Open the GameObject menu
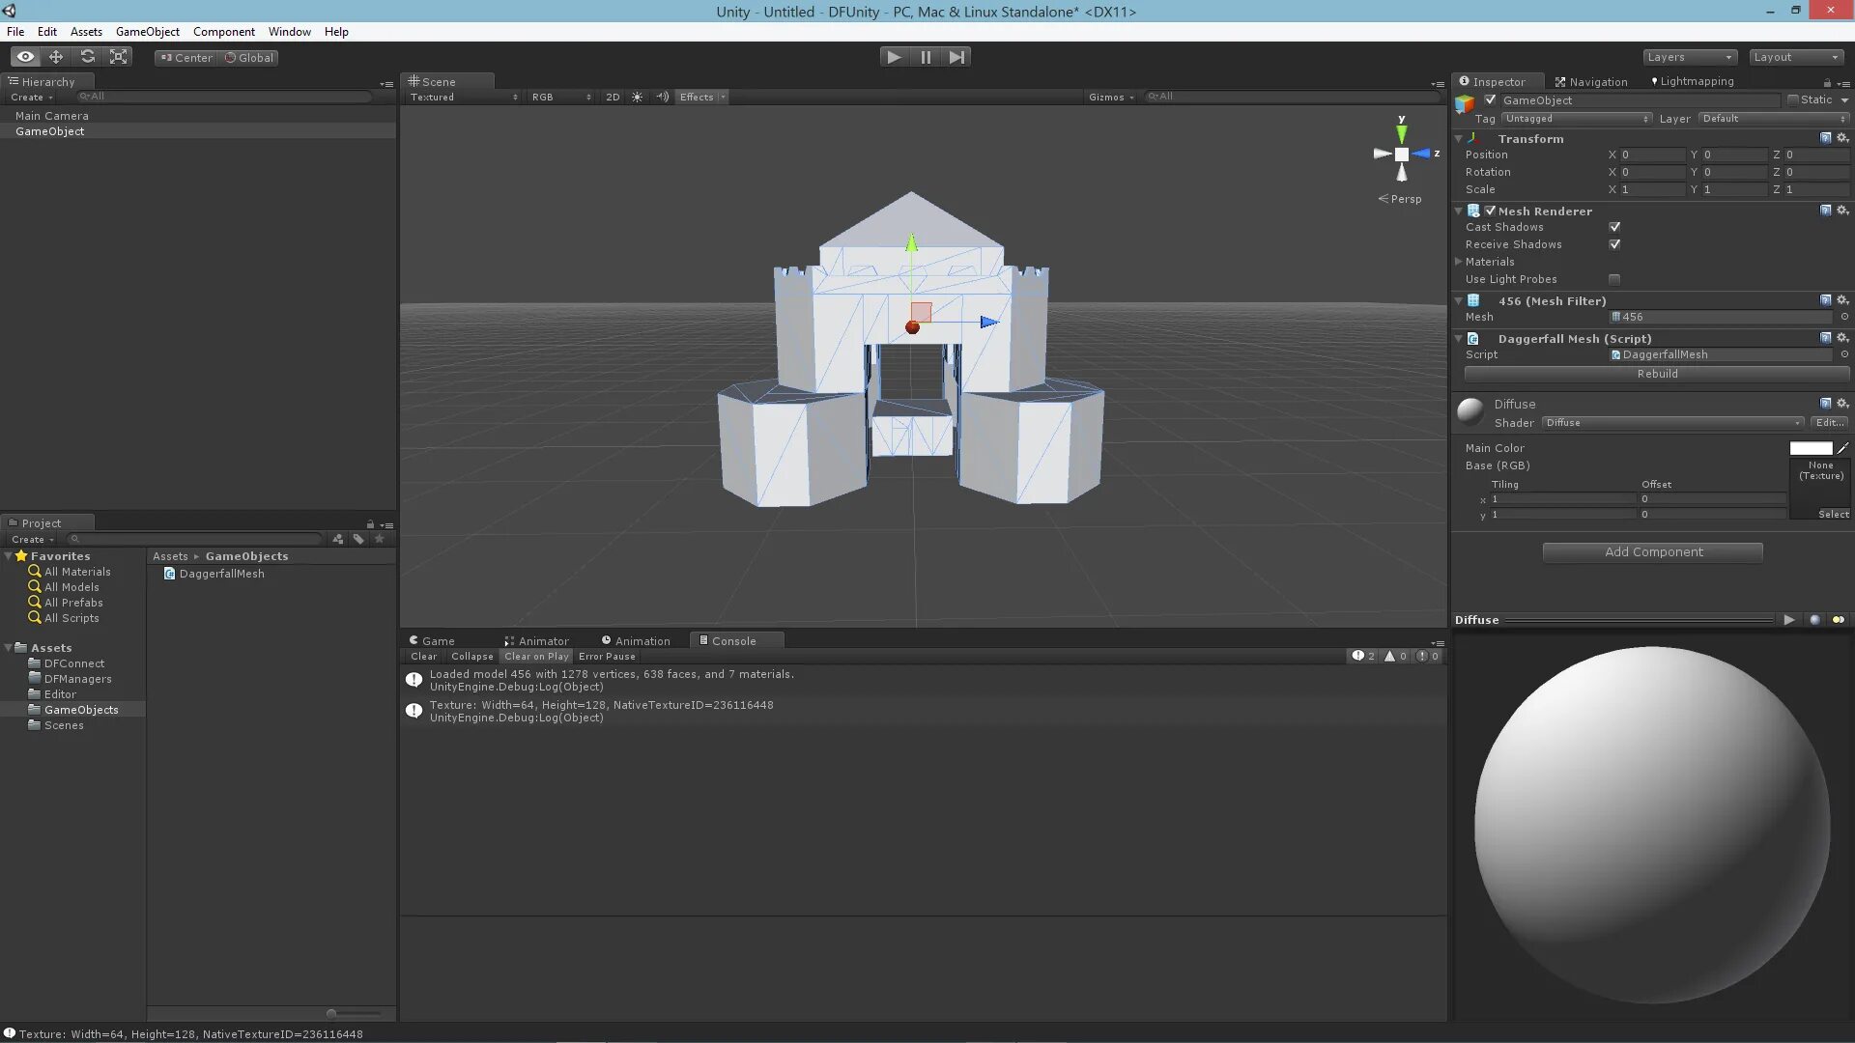The width and height of the screenshot is (1855, 1043). pyautogui.click(x=147, y=32)
